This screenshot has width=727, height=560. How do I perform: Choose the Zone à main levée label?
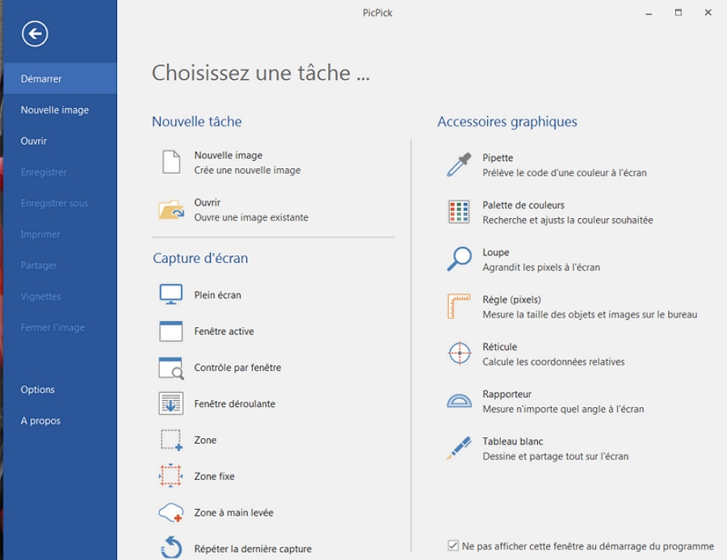pos(233,512)
